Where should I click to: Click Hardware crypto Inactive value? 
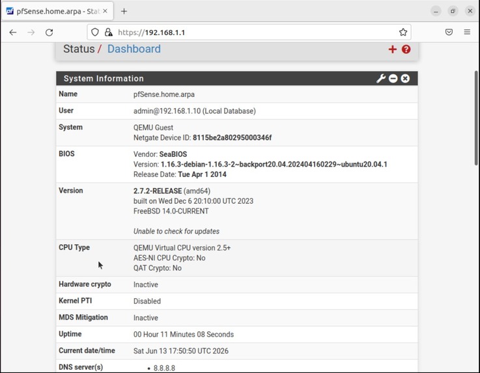pos(146,284)
